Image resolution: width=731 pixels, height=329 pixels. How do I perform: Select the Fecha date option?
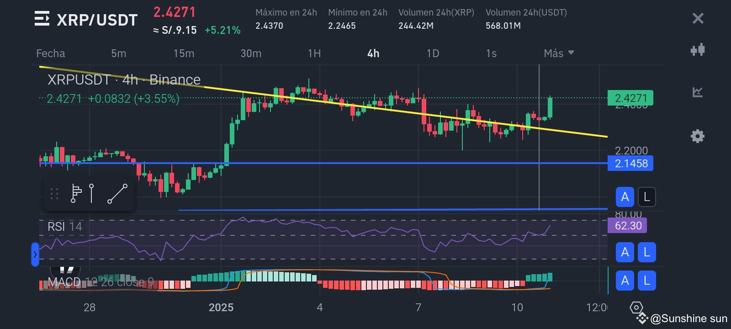pos(51,53)
